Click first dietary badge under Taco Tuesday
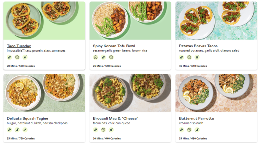258x143 pixels. point(9,57)
